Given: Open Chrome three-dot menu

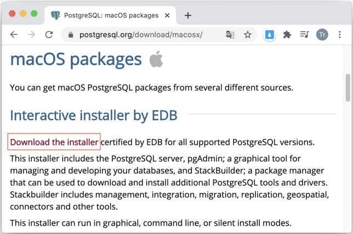Looking at the screenshot, I should point(339,34).
